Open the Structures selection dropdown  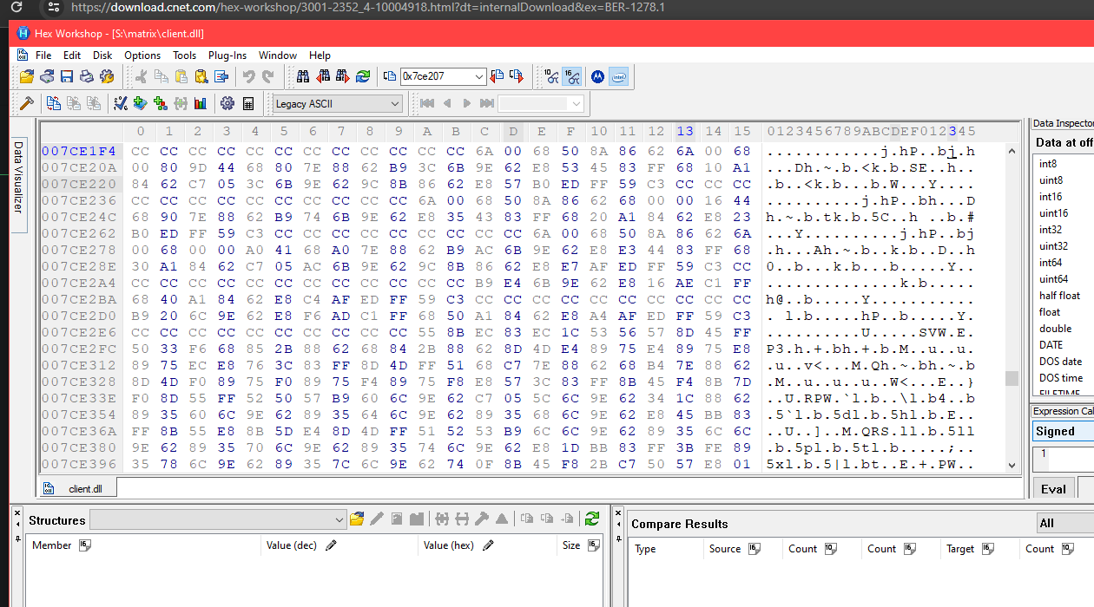coord(339,520)
